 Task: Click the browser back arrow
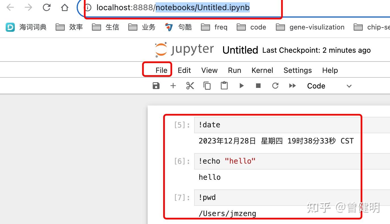10,8
